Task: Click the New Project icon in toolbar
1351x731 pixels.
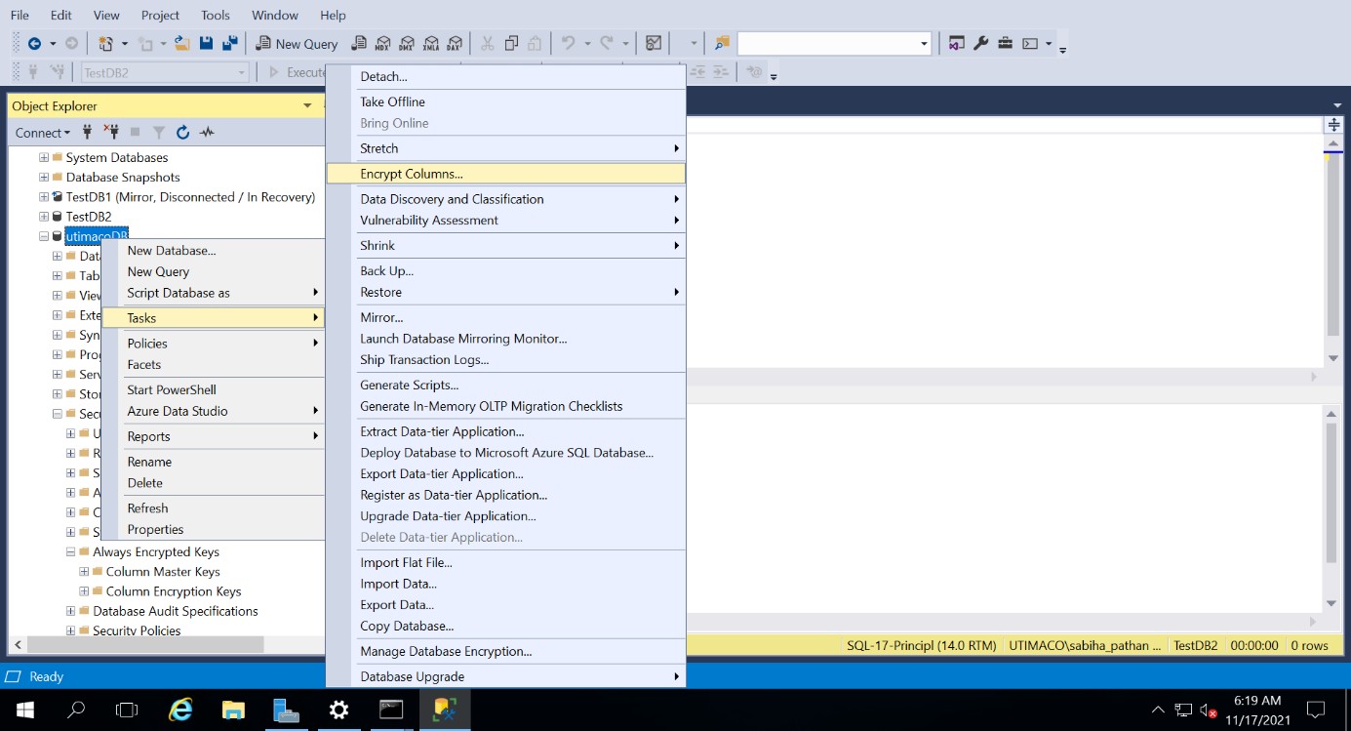Action: [x=104, y=43]
